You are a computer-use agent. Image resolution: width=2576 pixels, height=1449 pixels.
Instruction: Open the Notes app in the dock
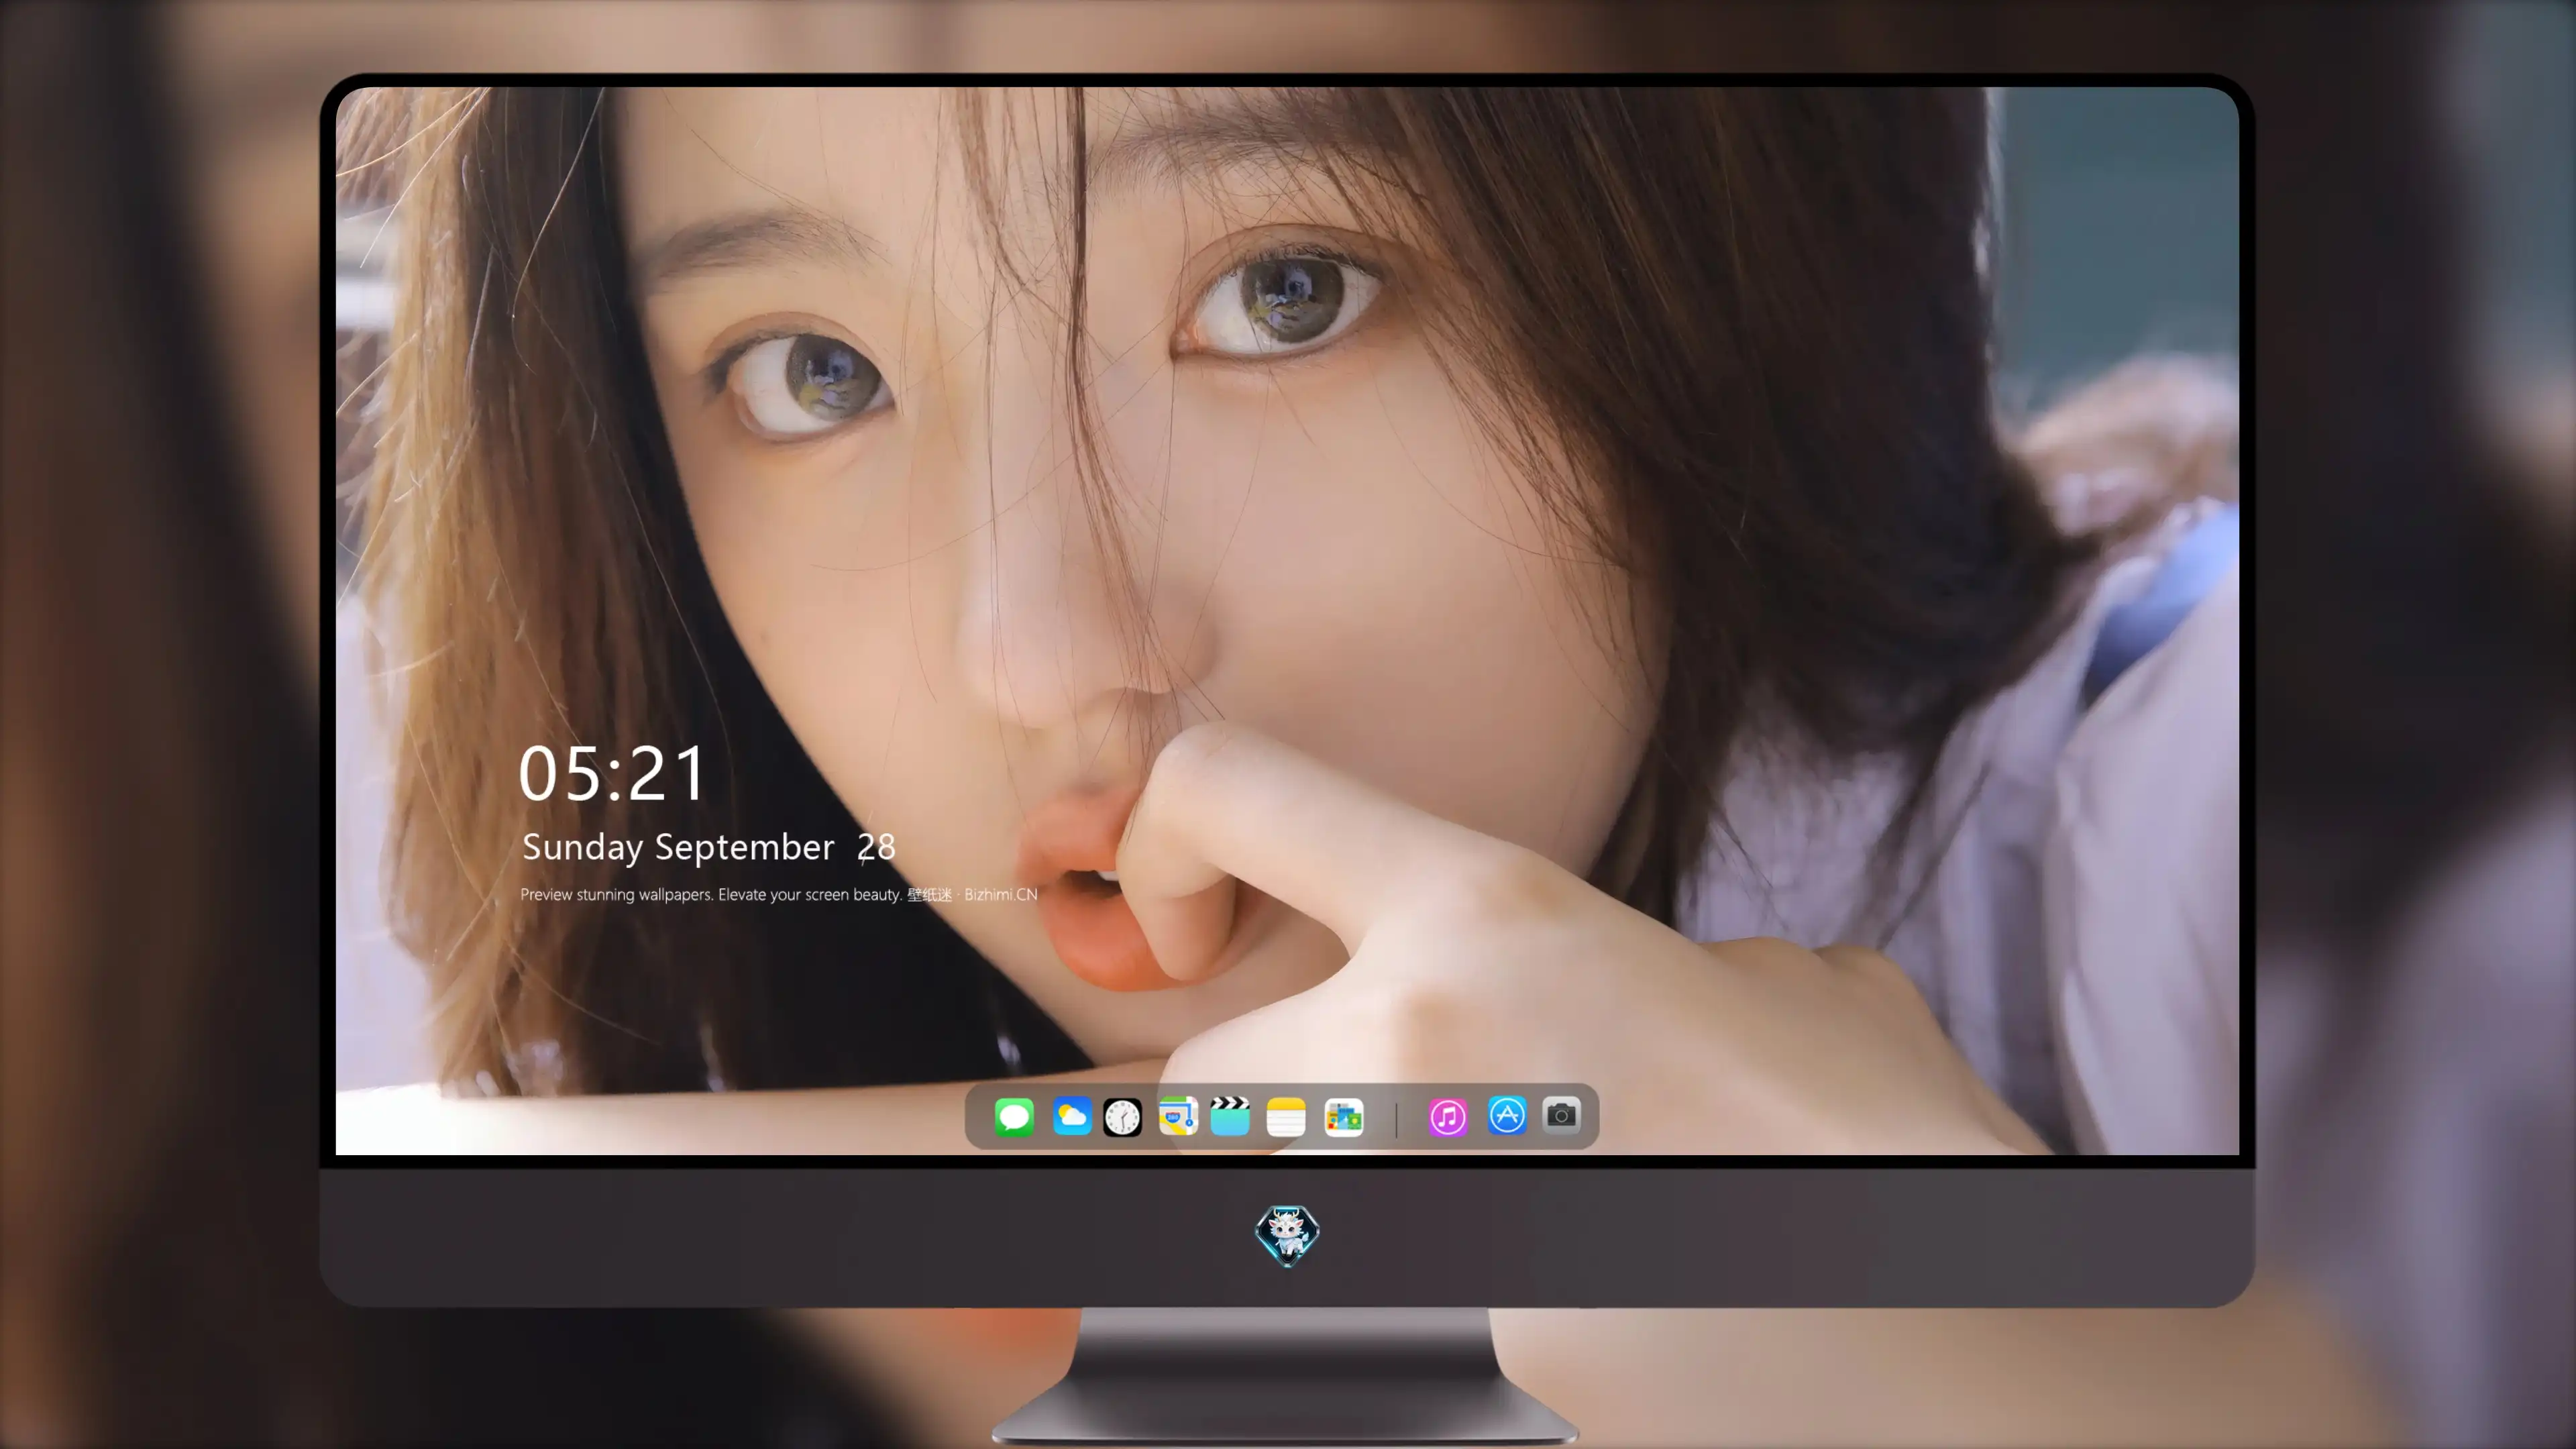pyautogui.click(x=1286, y=1116)
